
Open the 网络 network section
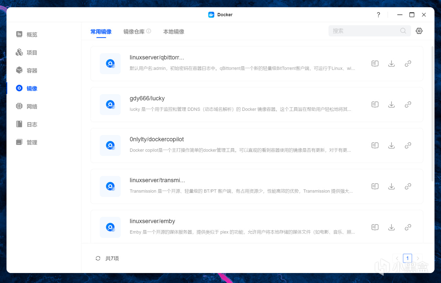click(x=27, y=106)
